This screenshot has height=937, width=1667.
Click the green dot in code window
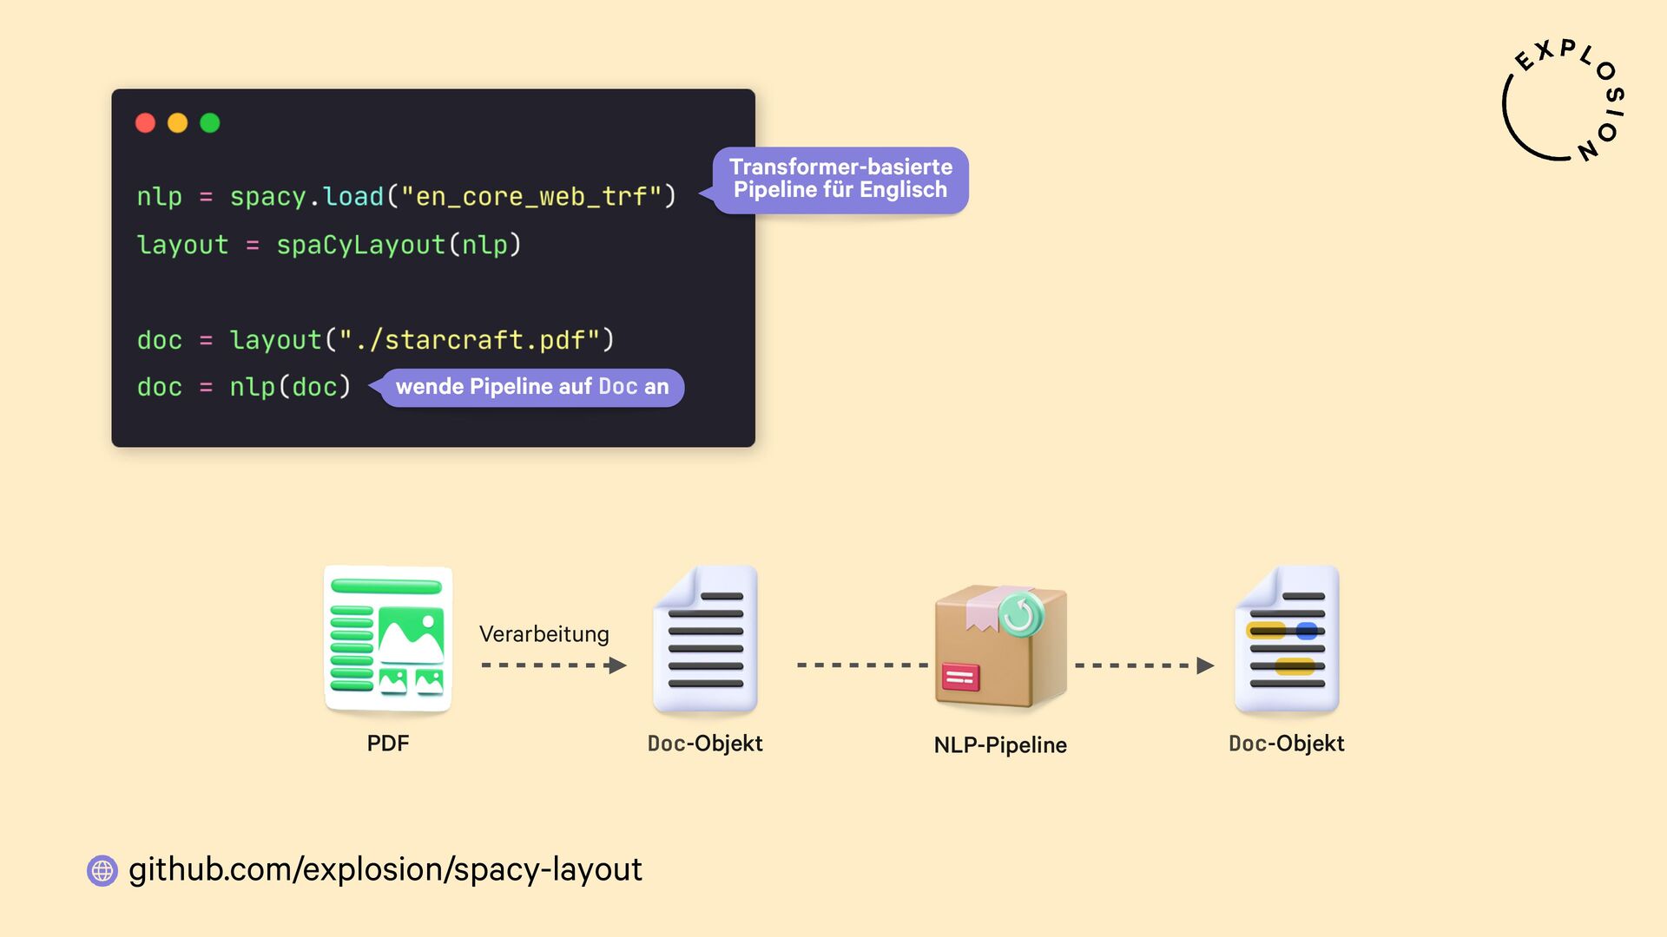tap(210, 123)
